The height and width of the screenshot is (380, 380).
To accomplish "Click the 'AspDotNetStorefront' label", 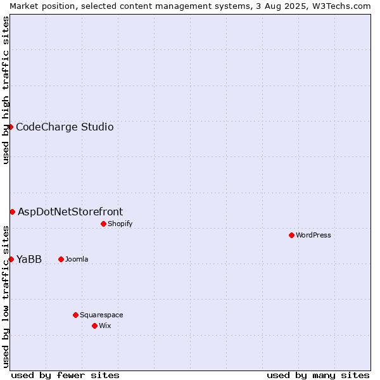I will pos(70,212).
